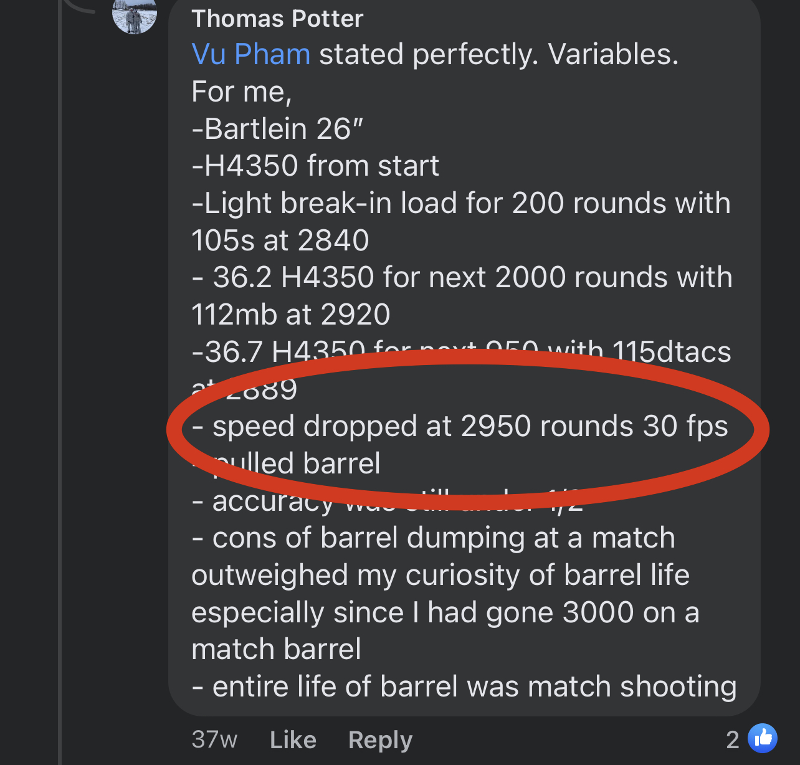Like Thomas Potter's comment

293,739
